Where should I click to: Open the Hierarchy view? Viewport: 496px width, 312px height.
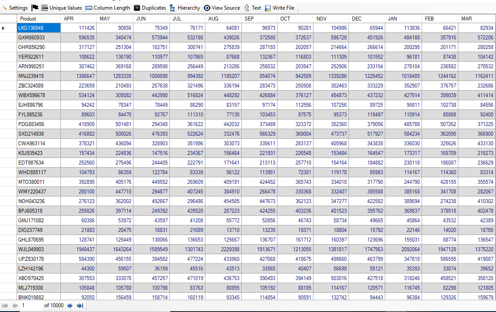184,8
